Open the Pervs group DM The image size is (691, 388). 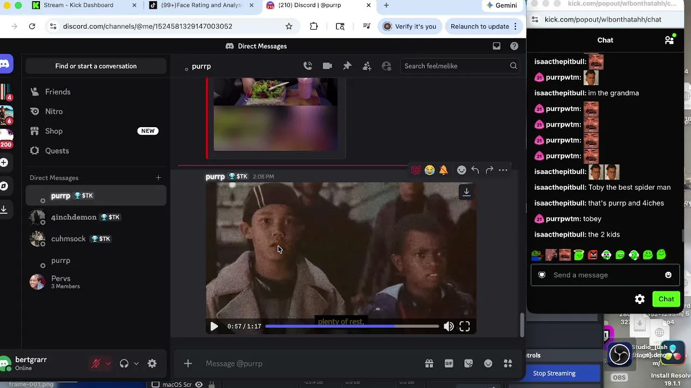click(x=96, y=282)
